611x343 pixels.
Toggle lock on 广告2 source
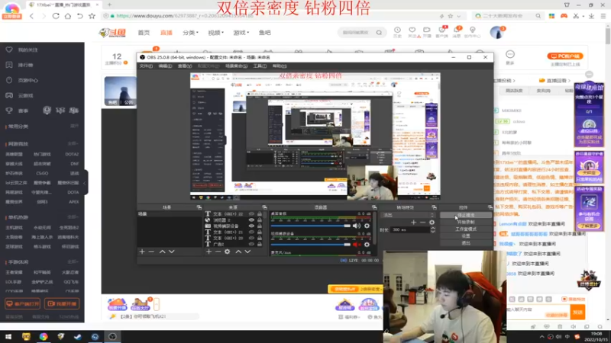[260, 244]
